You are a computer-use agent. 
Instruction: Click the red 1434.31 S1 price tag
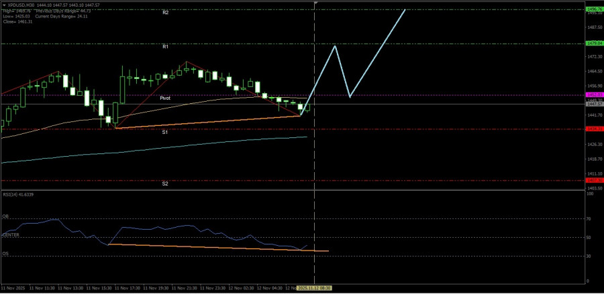pos(593,129)
